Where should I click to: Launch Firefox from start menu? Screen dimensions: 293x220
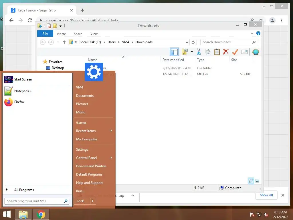point(37,102)
